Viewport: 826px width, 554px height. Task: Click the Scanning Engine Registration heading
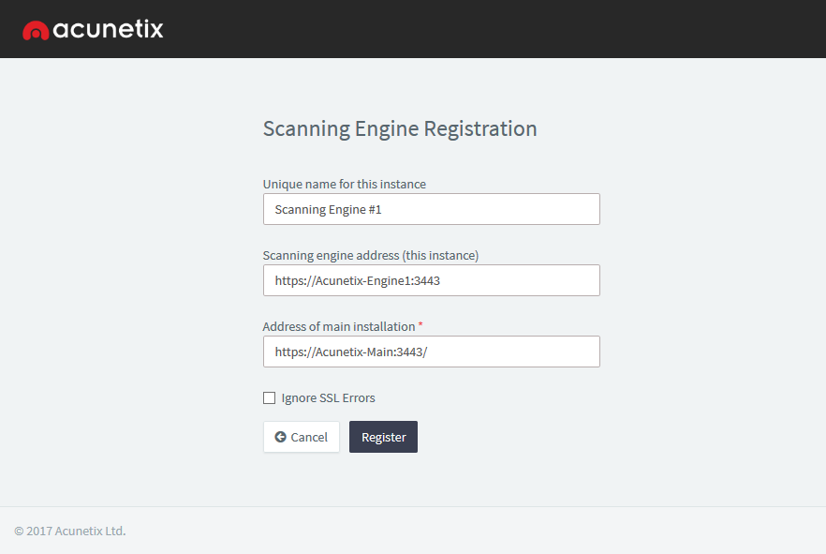tap(401, 128)
